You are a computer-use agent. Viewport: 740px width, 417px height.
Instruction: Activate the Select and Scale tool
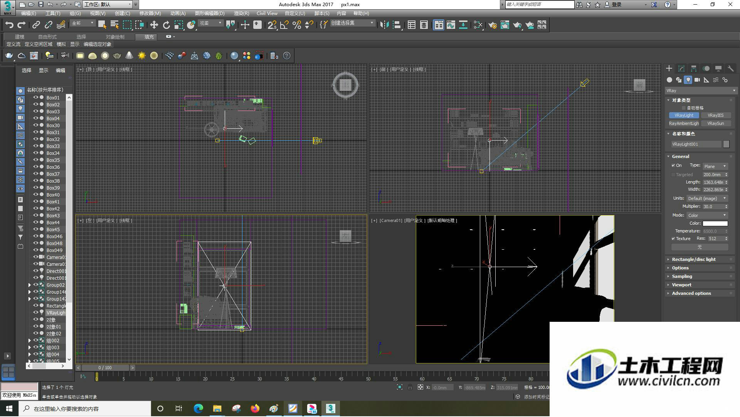click(178, 25)
